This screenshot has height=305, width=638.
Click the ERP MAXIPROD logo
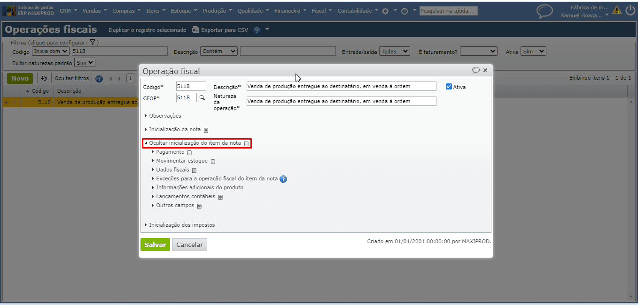pyautogui.click(x=28, y=10)
